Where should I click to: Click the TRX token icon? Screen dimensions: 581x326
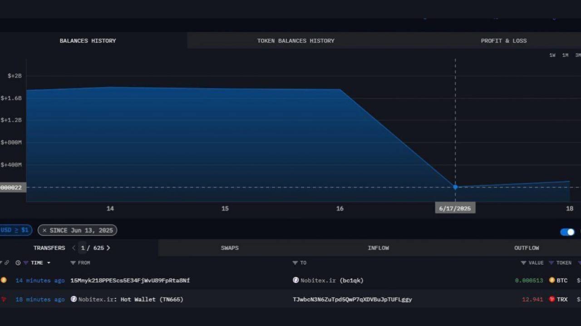(552, 299)
